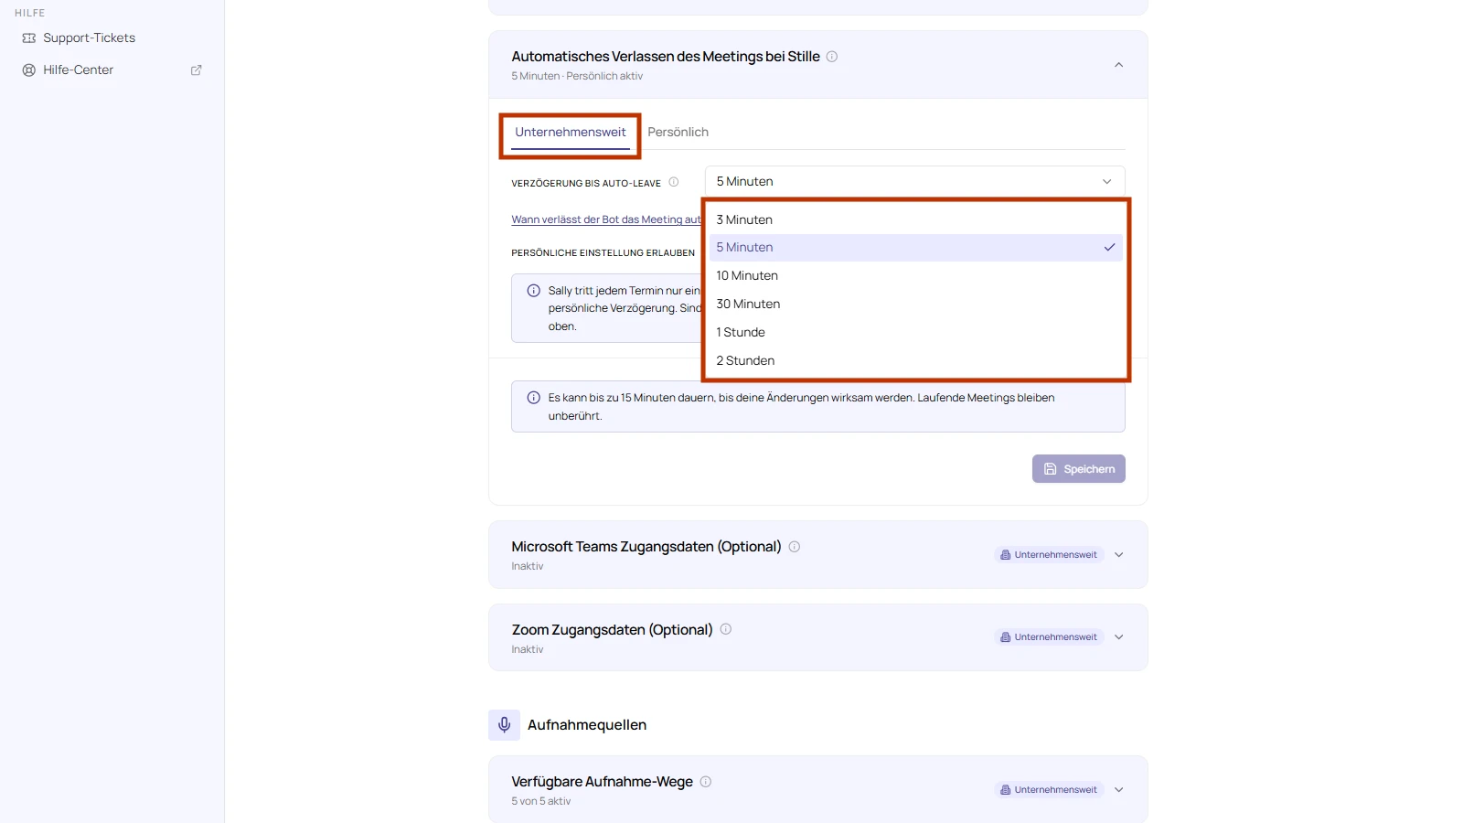Expand the Zoom Zugangsdaten section
Image resolution: width=1463 pixels, height=823 pixels.
[1118, 637]
